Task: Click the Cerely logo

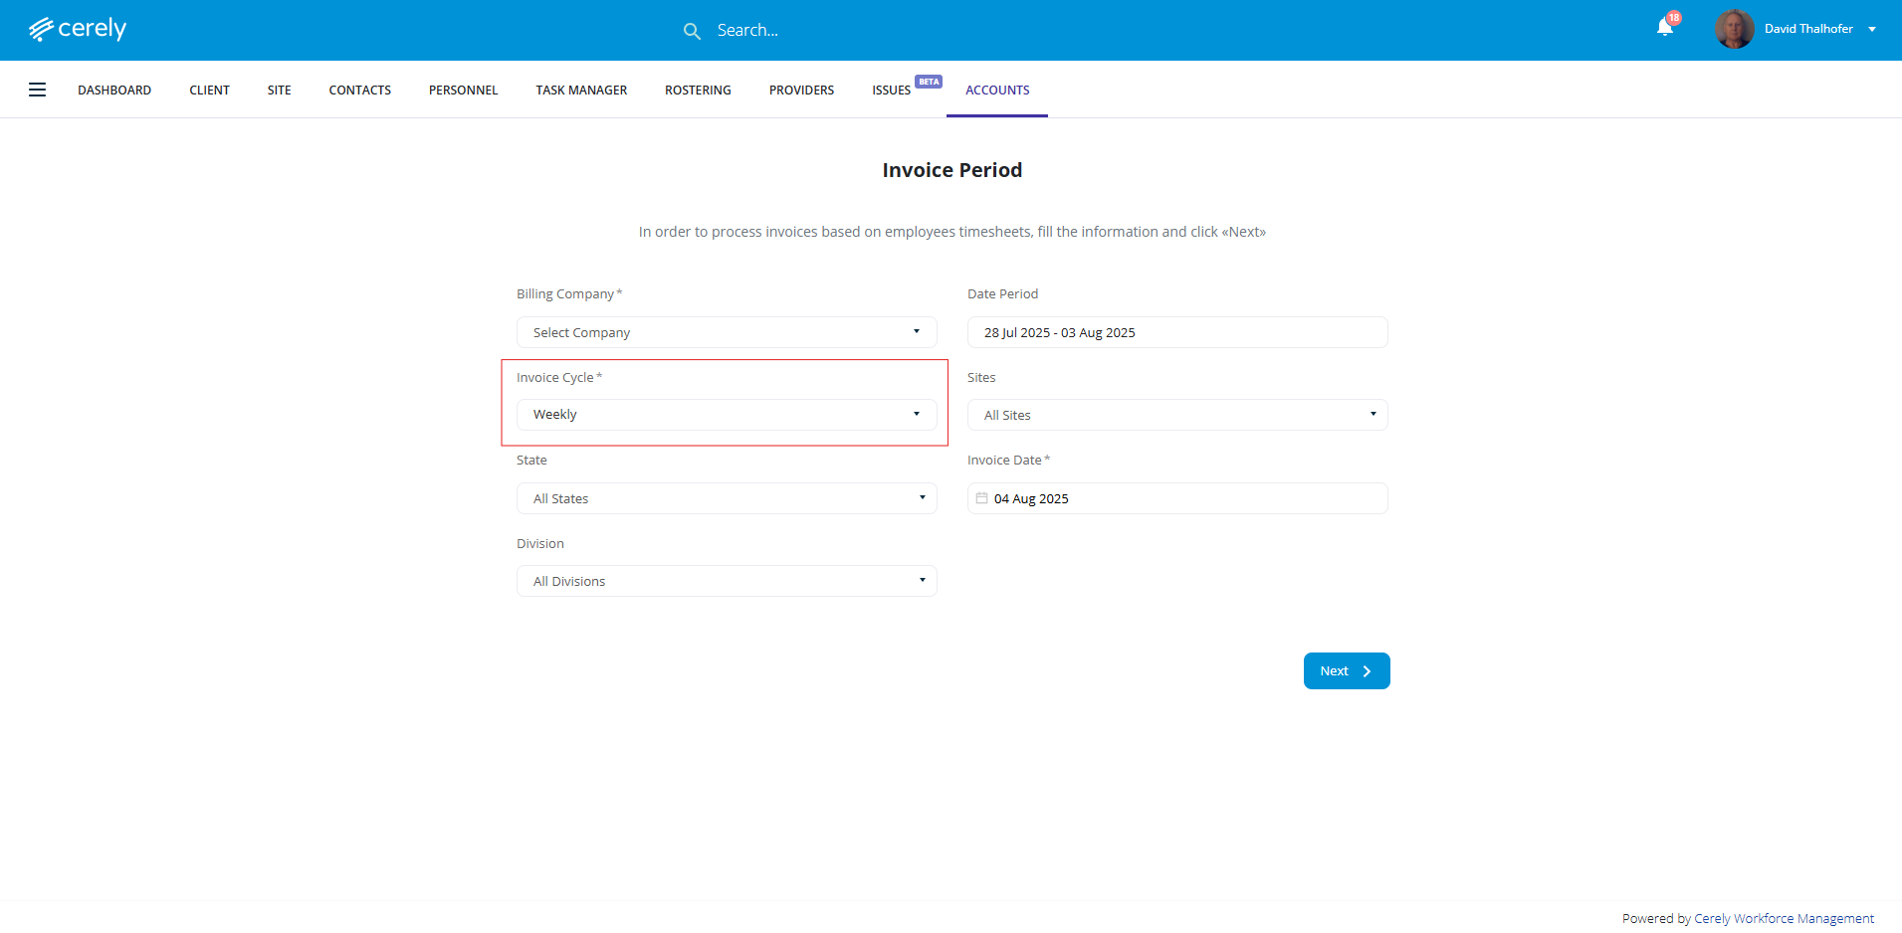Action: pyautogui.click(x=78, y=29)
